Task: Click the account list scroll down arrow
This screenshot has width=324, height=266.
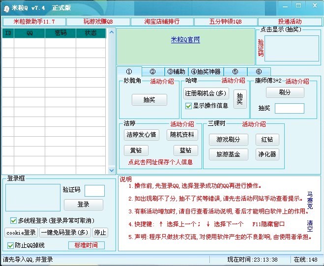Action: [112, 170]
